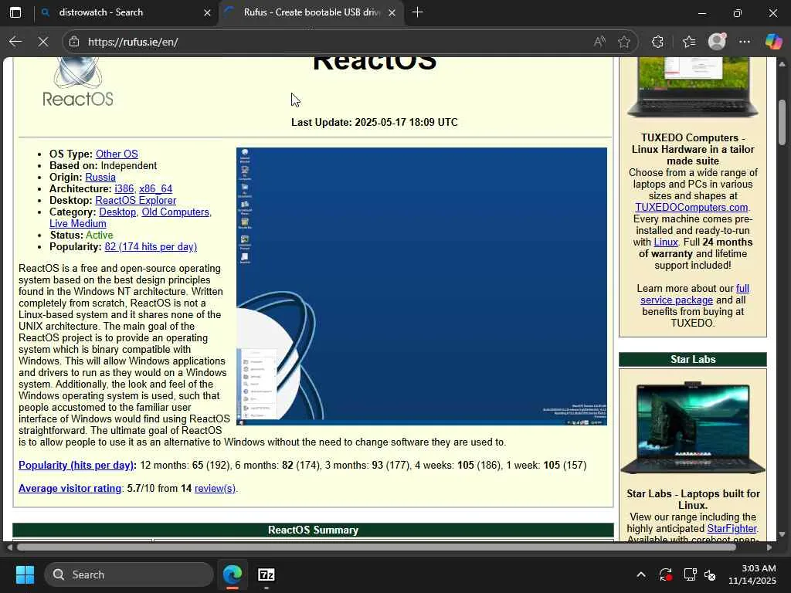Click the scroll right arrow
791x593 pixels.
click(x=769, y=547)
